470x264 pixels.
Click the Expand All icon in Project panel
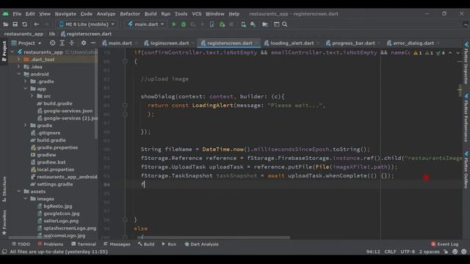pyautogui.click(x=62, y=43)
